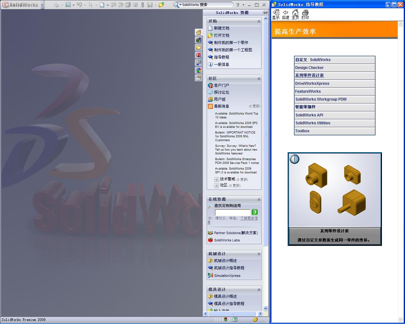Open the dropdown arrow next to Options icon
This screenshot has height=324, width=405.
click(73, 5)
